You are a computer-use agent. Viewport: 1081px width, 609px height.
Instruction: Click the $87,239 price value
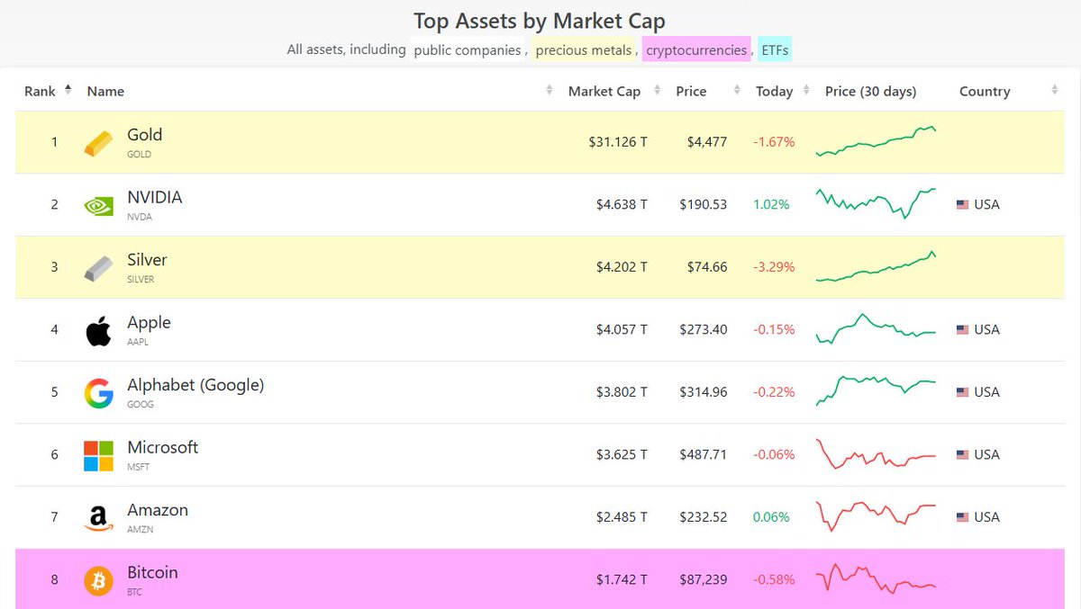704,579
